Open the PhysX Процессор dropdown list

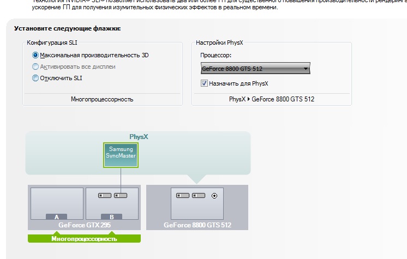tap(255, 68)
